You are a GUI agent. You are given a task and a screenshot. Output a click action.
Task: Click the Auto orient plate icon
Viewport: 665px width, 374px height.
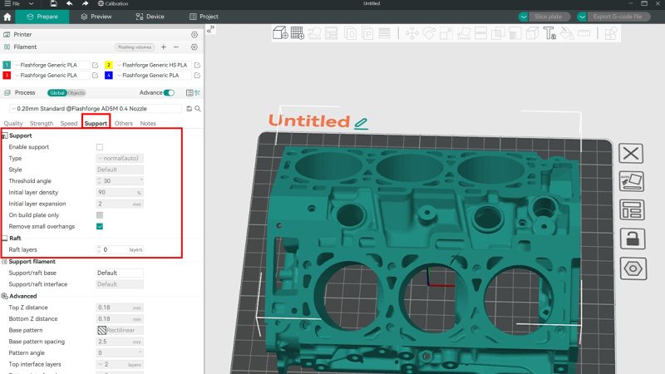point(632,181)
